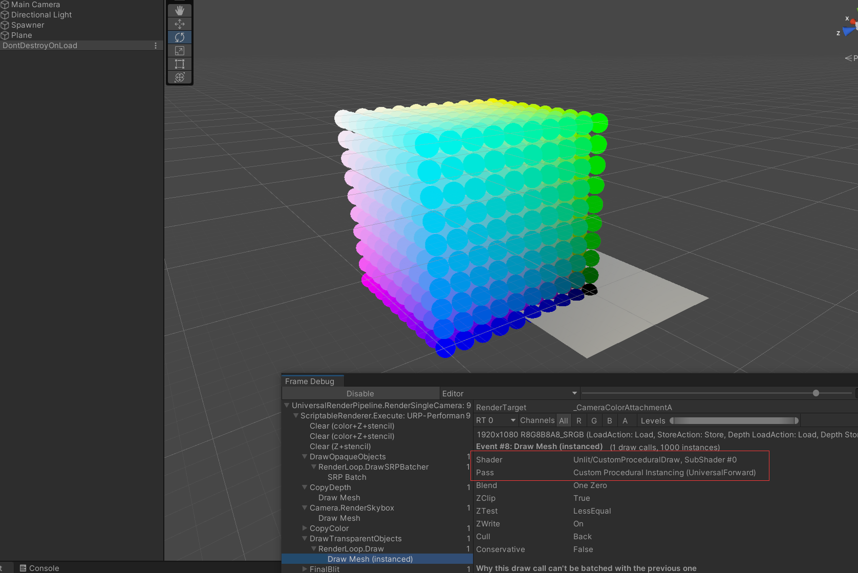Screen dimensions: 858x573
Task: Select the Draw Mesh (instanced) event
Action: (370, 559)
